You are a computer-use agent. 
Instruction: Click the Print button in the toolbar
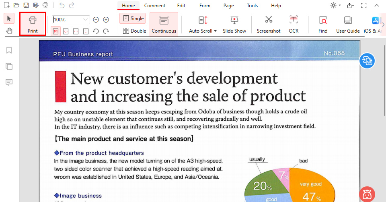point(33,24)
